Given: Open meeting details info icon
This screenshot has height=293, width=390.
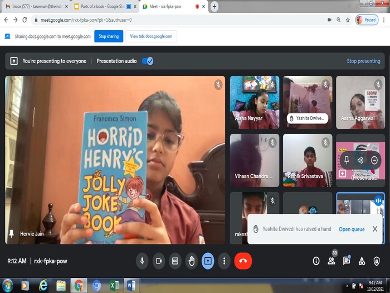Looking at the screenshot, I should (x=316, y=261).
